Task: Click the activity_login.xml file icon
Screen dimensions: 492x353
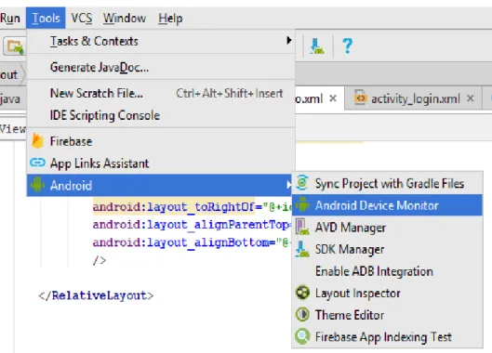Action: (x=360, y=98)
